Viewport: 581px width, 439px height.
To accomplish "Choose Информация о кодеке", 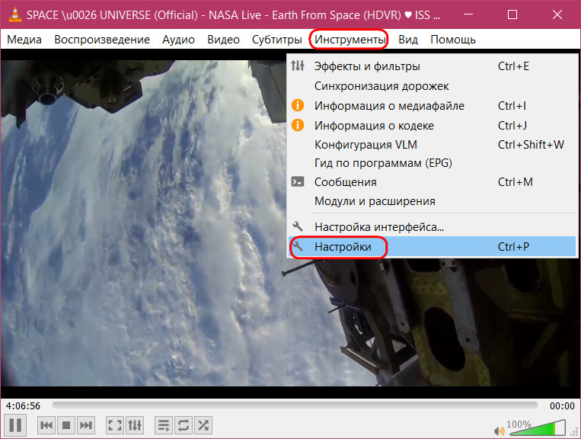I will (x=374, y=125).
